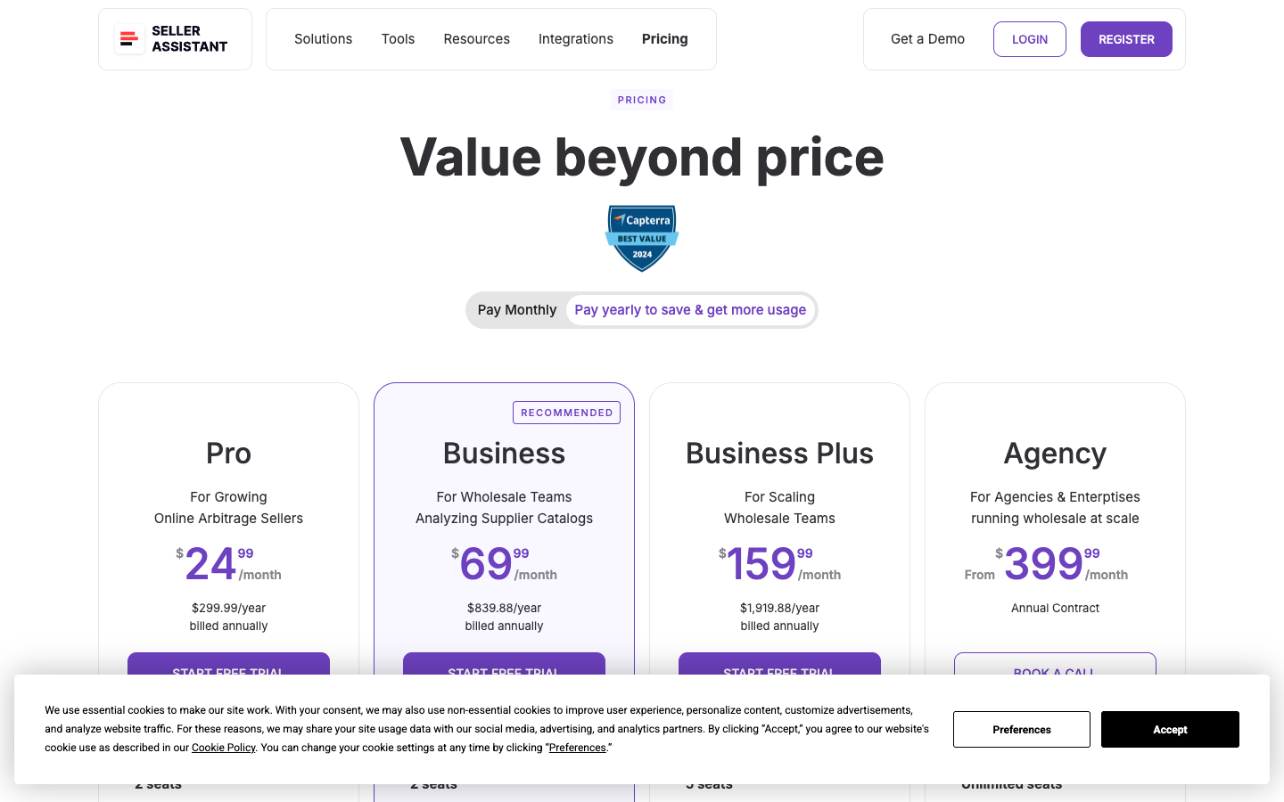Open the Solutions menu
The height and width of the screenshot is (802, 1284).
tap(323, 39)
